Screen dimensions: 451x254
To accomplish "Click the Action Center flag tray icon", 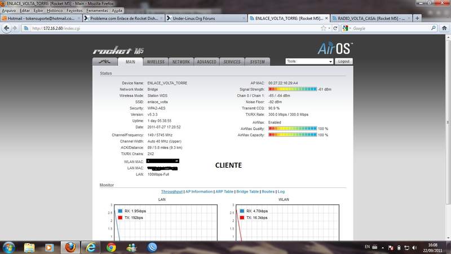I will point(391,247).
